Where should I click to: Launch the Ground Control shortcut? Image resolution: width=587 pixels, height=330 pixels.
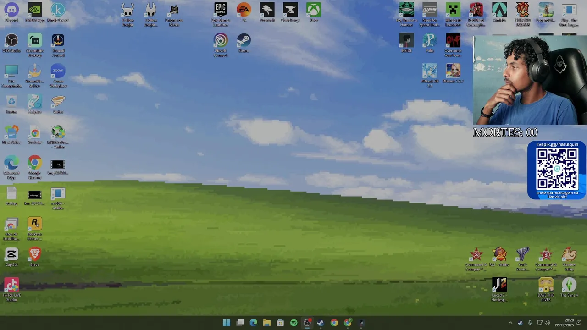click(x=58, y=45)
